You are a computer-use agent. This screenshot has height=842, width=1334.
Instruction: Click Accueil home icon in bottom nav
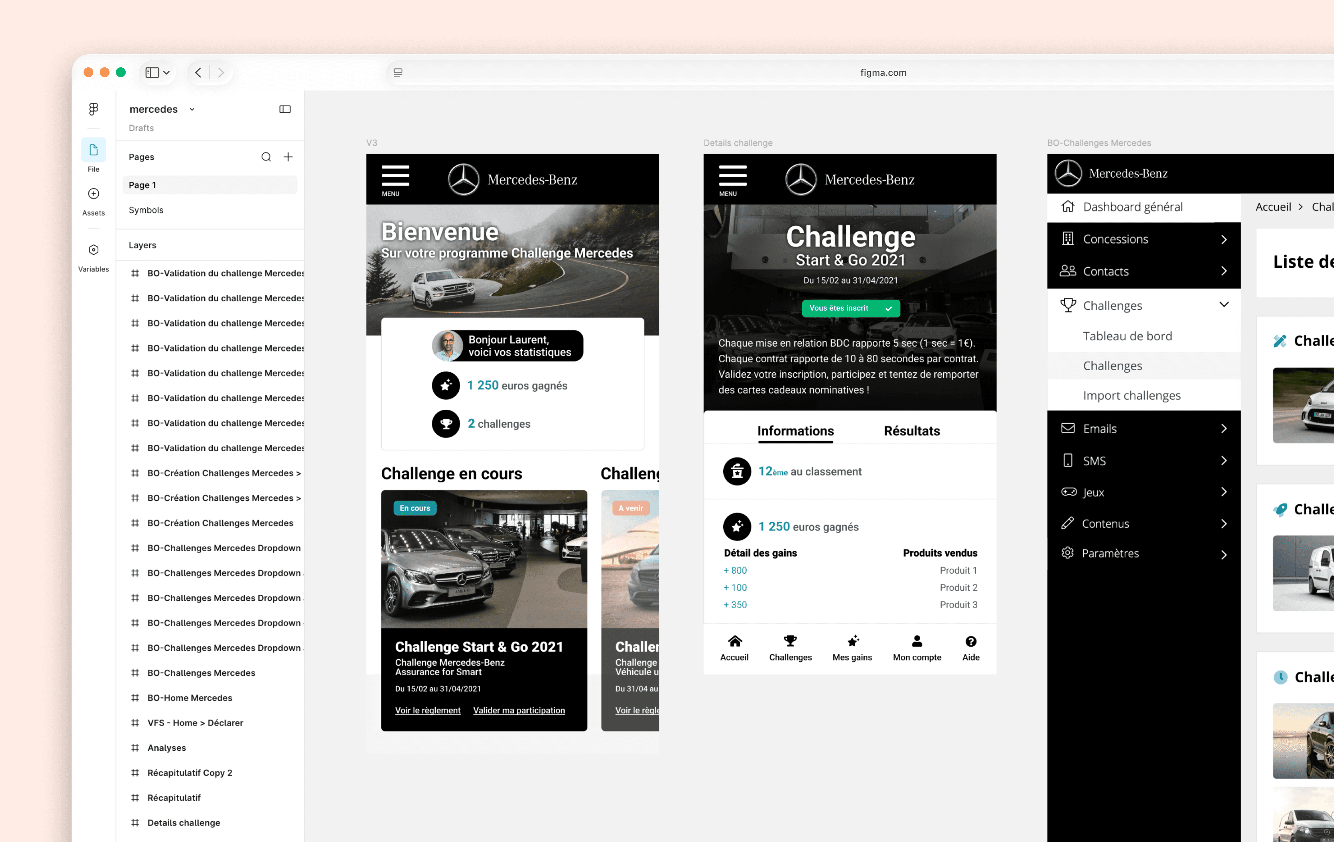(x=735, y=641)
